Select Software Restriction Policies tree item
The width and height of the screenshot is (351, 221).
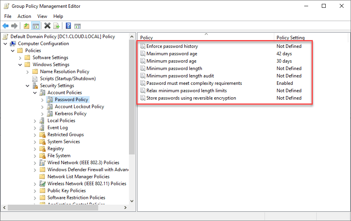(x=76, y=198)
